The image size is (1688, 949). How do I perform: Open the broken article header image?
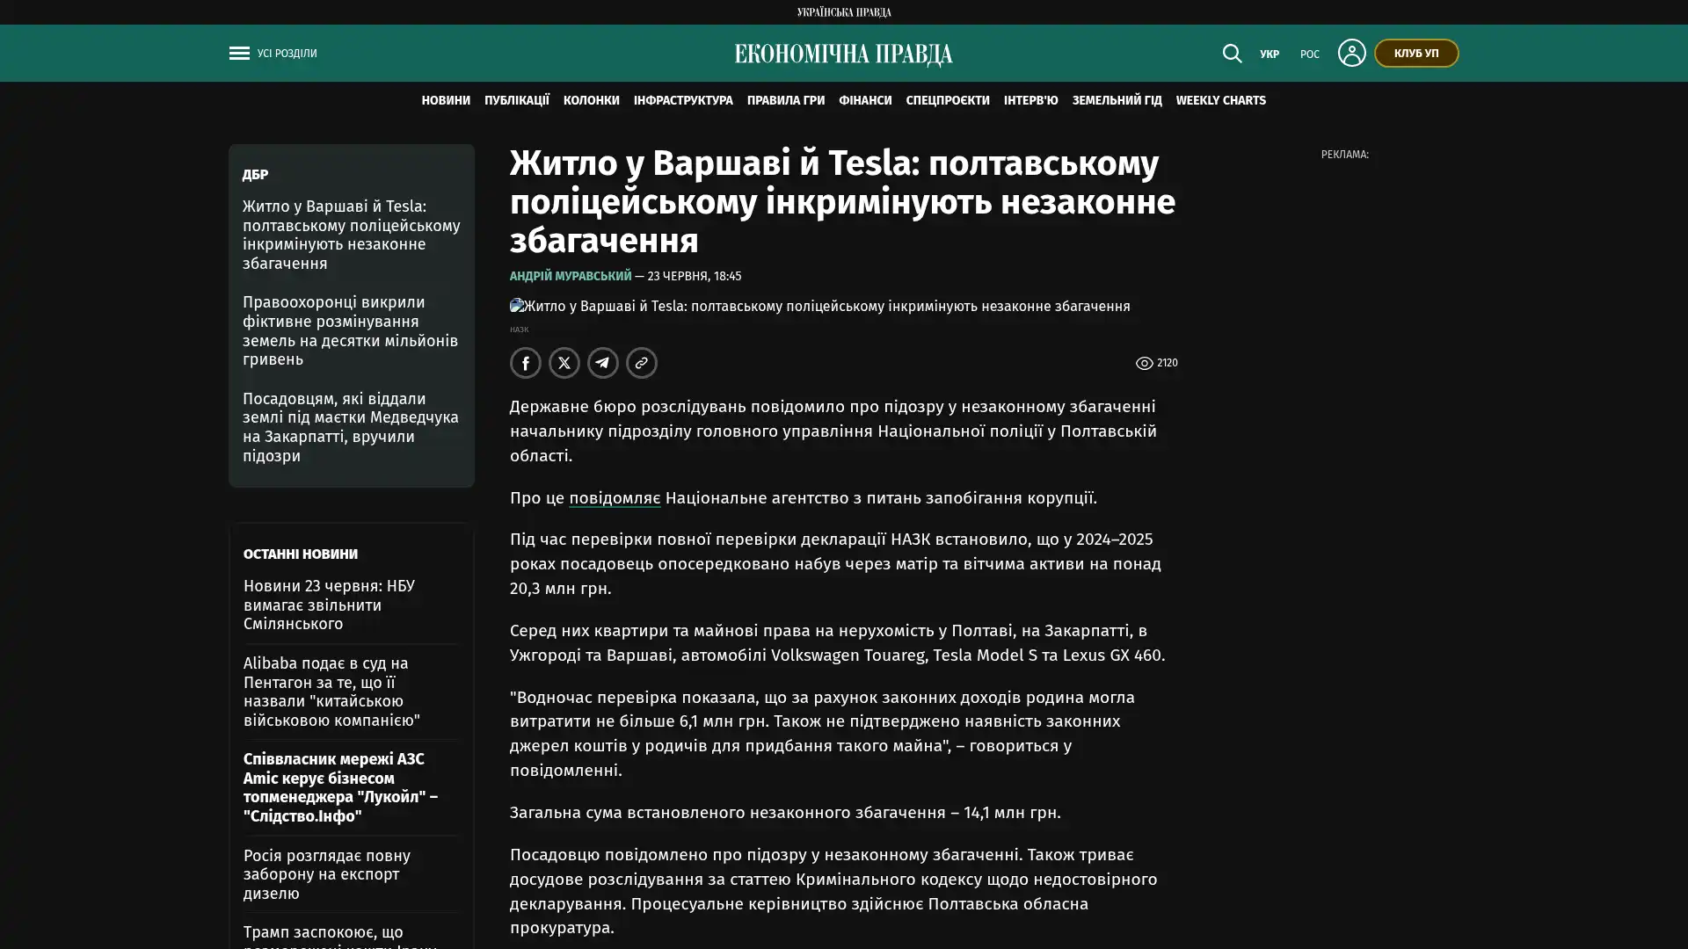point(819,307)
